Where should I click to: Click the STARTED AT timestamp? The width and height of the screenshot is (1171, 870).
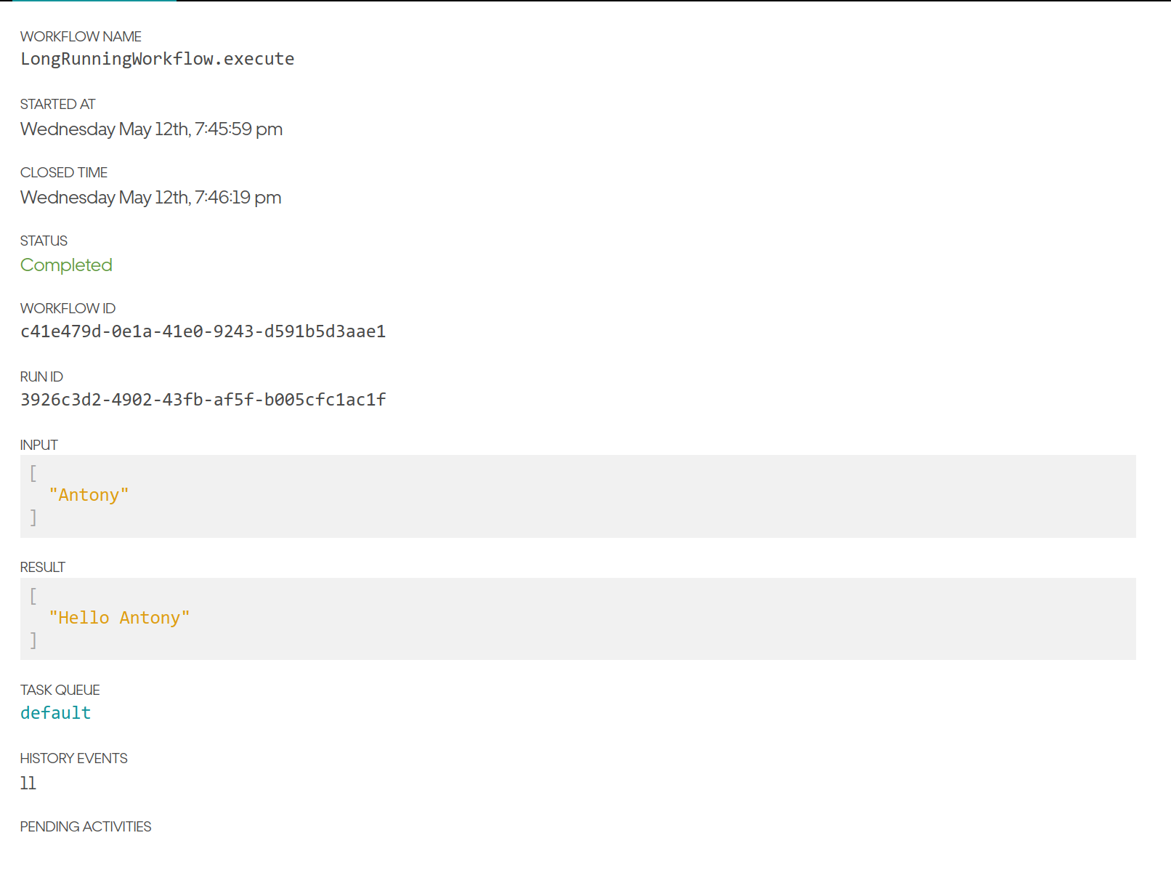click(151, 129)
